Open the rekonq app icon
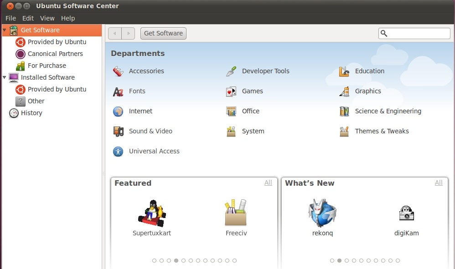 coord(322,213)
